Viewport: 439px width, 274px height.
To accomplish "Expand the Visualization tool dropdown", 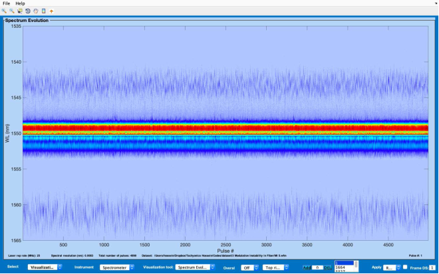I will pos(194,267).
